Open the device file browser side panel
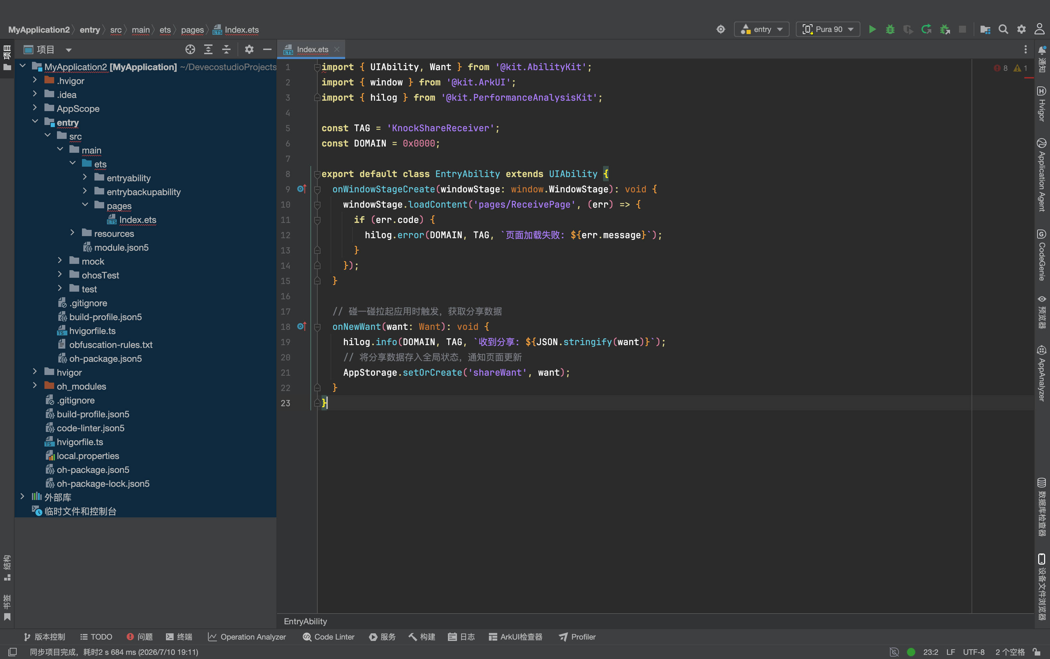The height and width of the screenshot is (659, 1050). (x=1042, y=587)
